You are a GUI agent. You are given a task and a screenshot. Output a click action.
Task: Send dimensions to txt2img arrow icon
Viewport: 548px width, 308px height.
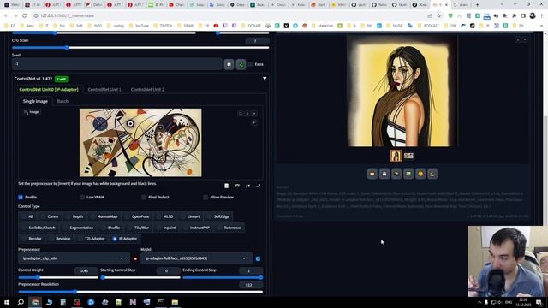click(x=259, y=186)
